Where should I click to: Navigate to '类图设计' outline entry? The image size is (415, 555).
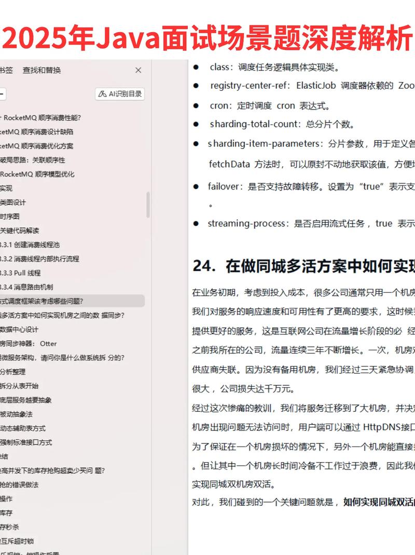[x=13, y=202]
